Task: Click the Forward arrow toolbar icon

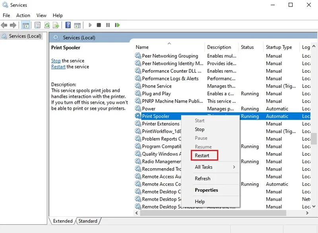Action: (13, 25)
